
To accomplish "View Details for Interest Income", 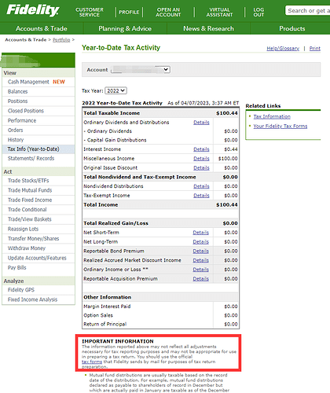I will coord(201,149).
